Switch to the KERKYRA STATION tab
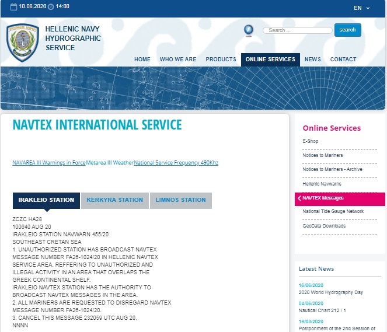Viewport: 387px width, 332px height. (x=114, y=200)
